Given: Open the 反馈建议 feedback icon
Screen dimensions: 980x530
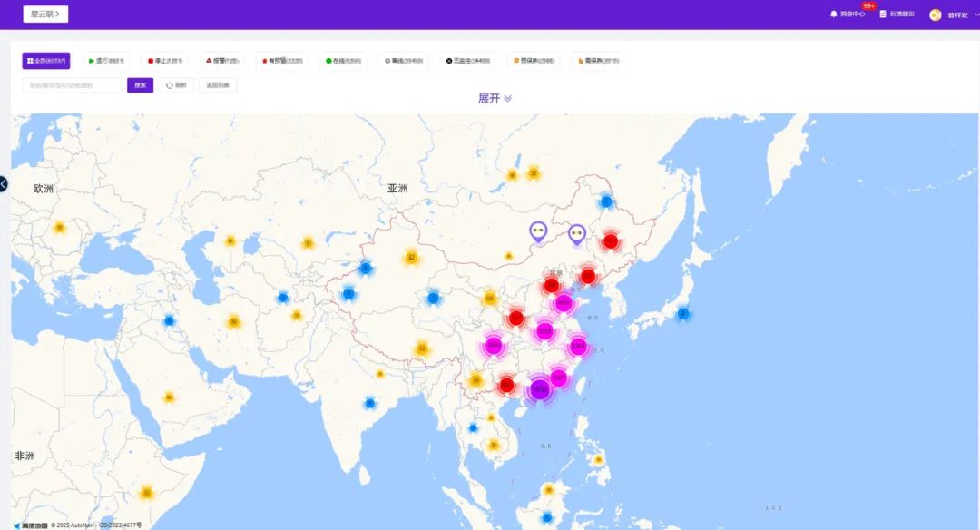Looking at the screenshot, I should click(882, 14).
